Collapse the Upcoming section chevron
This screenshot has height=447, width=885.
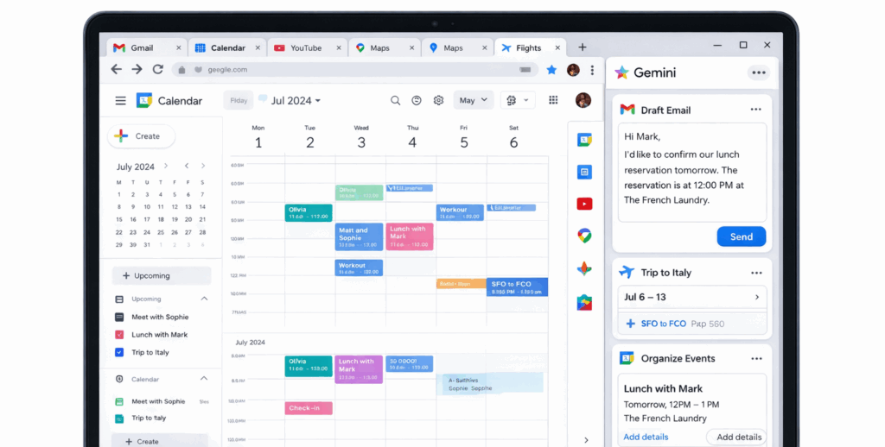click(204, 299)
